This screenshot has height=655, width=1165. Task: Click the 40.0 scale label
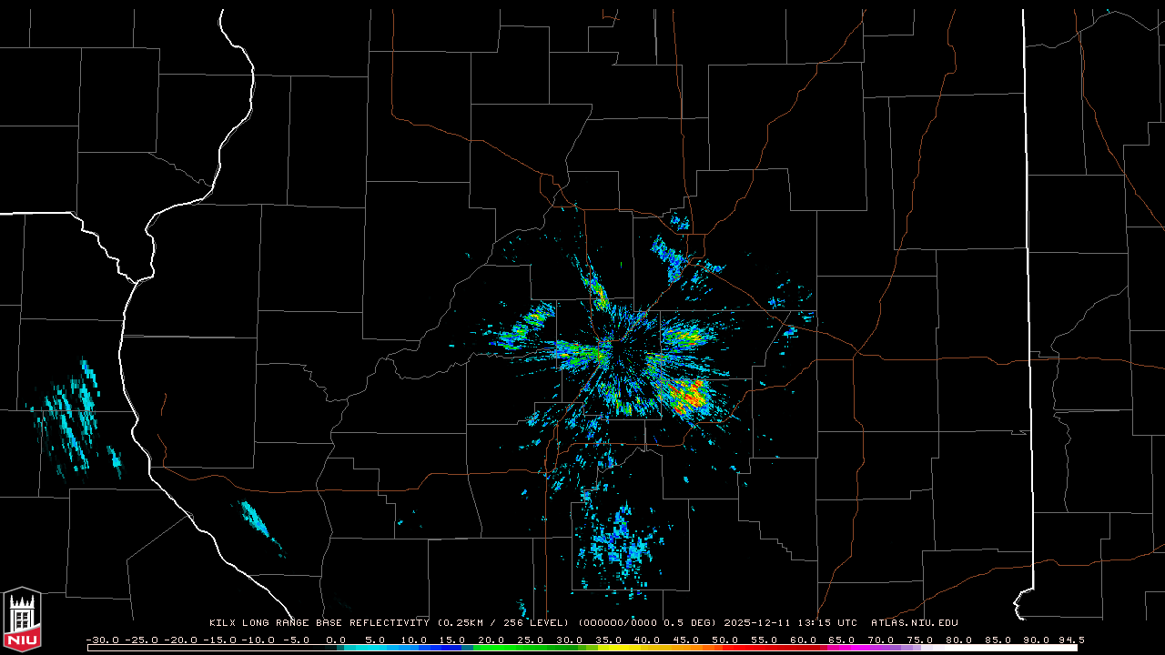[648, 640]
